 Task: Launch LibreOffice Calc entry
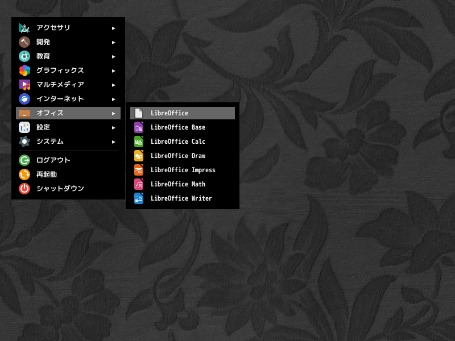tap(183, 142)
